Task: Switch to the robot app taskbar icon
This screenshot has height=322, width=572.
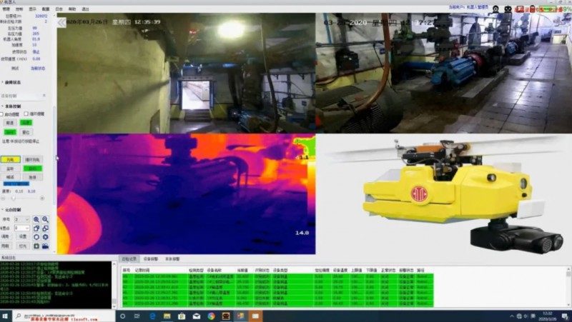Action: (226, 316)
